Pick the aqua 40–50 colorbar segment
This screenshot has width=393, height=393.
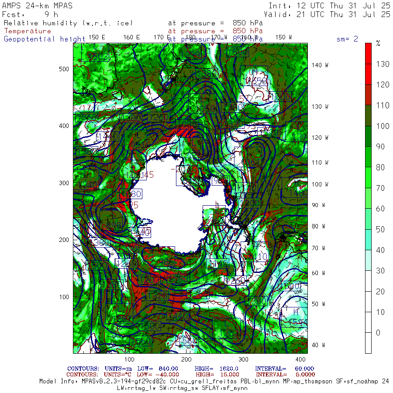[x=368, y=240]
